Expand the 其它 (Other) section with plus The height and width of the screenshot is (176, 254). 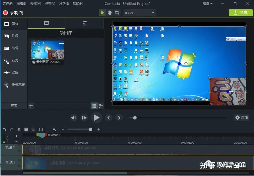tap(31, 106)
